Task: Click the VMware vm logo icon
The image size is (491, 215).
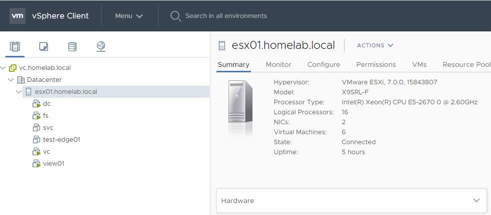Action: click(17, 16)
